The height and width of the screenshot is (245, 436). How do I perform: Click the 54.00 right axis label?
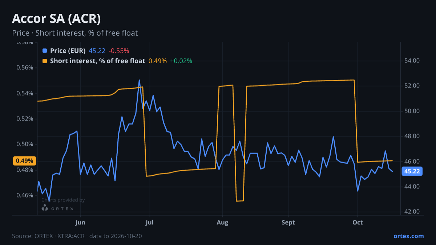coord(412,61)
